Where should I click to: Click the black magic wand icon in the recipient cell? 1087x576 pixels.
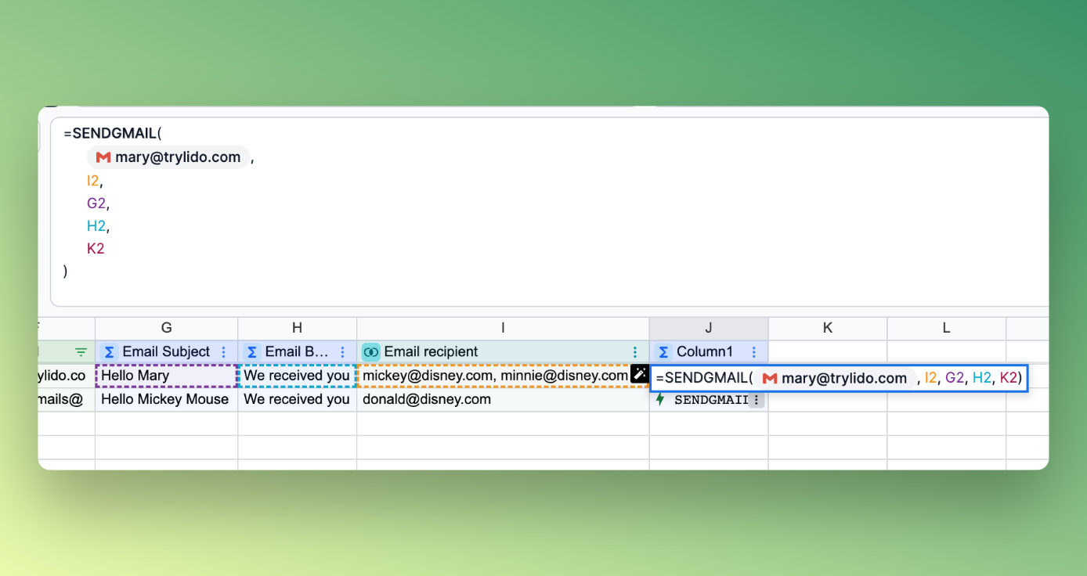click(639, 374)
